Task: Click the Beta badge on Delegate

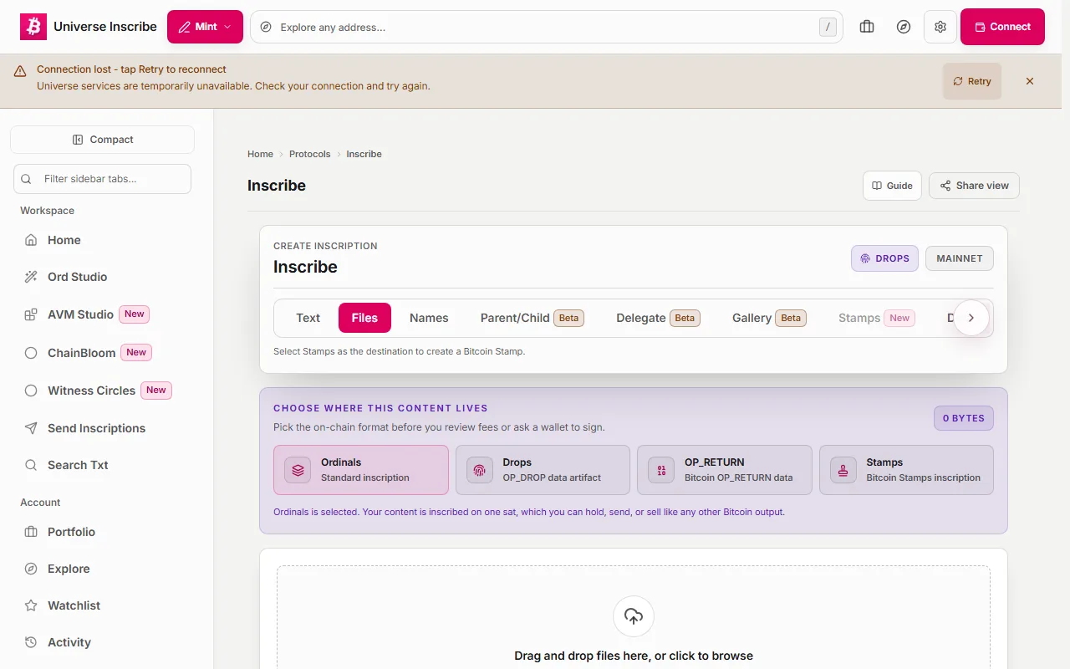Action: click(x=685, y=318)
